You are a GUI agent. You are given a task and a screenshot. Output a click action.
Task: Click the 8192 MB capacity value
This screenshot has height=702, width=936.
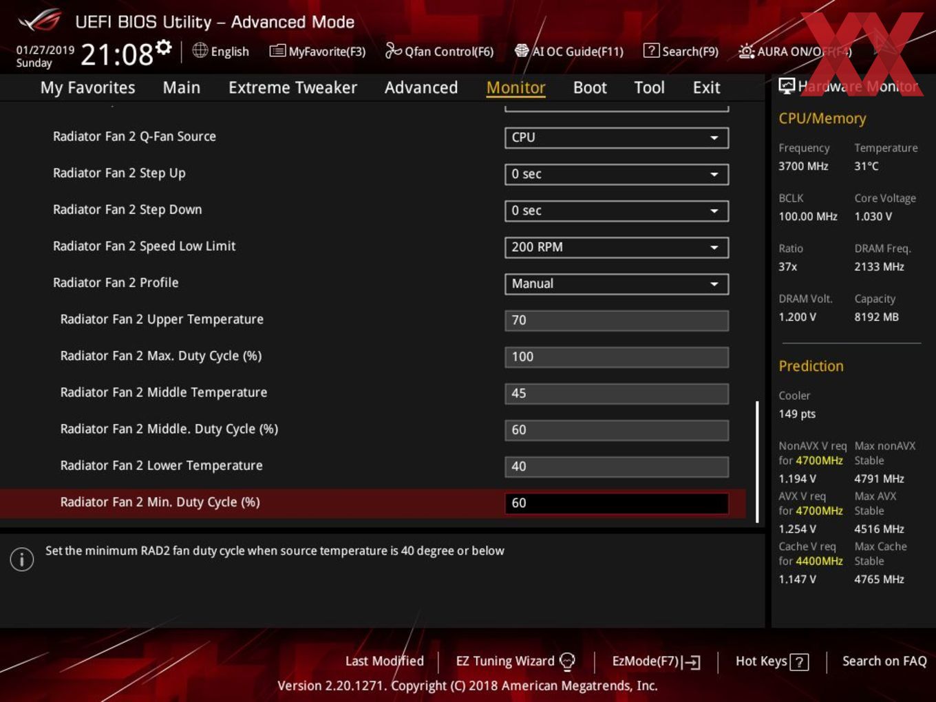(x=877, y=317)
